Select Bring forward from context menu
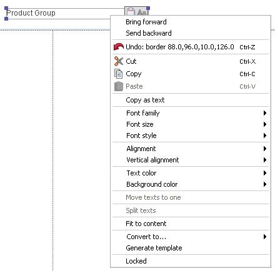The image size is (275, 271). 191,22
